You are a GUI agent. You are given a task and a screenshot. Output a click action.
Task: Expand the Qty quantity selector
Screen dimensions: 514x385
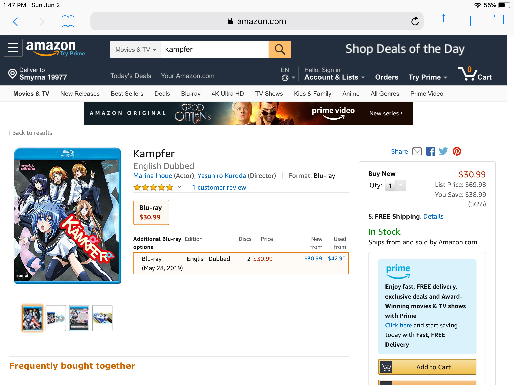tap(395, 186)
